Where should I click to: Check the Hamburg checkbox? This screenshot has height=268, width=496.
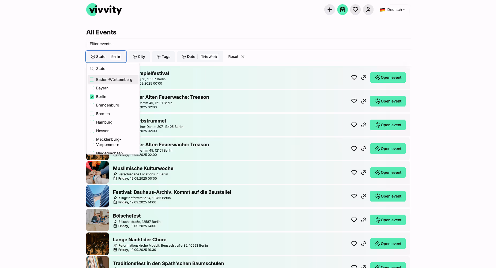pyautogui.click(x=92, y=122)
